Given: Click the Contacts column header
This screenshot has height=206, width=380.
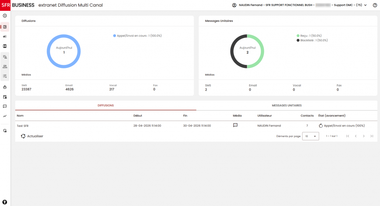Looking at the screenshot, I should (x=307, y=115).
